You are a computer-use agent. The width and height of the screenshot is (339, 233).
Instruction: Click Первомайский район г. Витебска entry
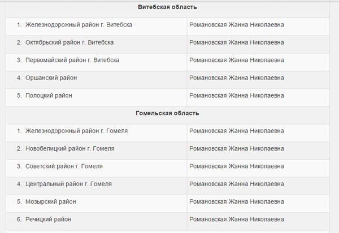tap(72, 60)
